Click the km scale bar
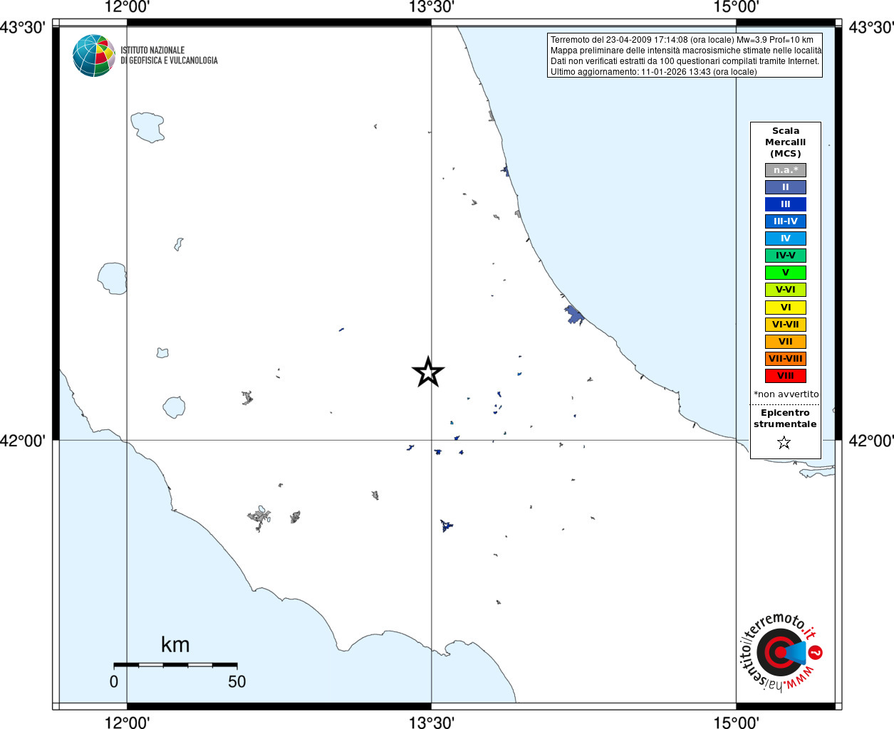The image size is (894, 729). tap(175, 665)
